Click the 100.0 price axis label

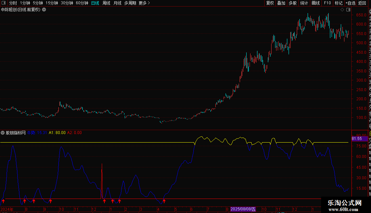(x=361, y=118)
